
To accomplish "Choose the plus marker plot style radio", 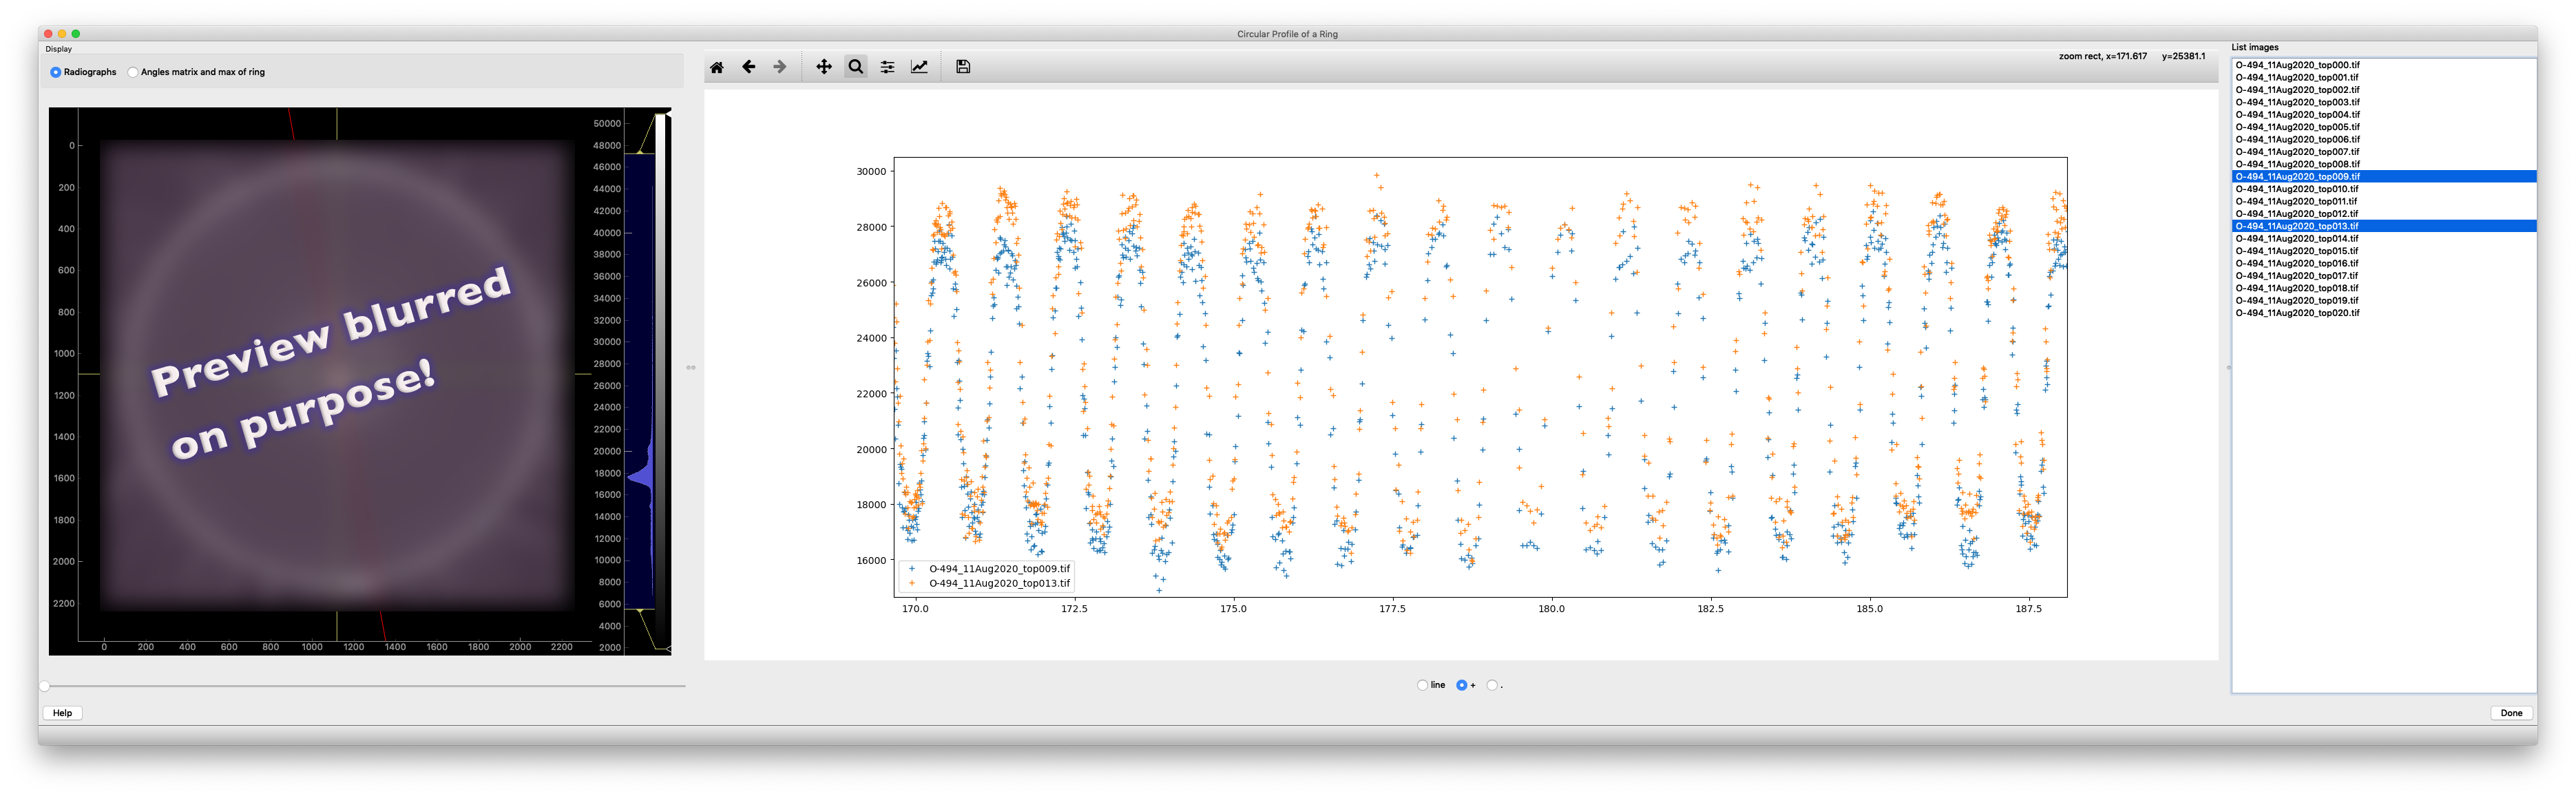I will pyautogui.click(x=1462, y=685).
